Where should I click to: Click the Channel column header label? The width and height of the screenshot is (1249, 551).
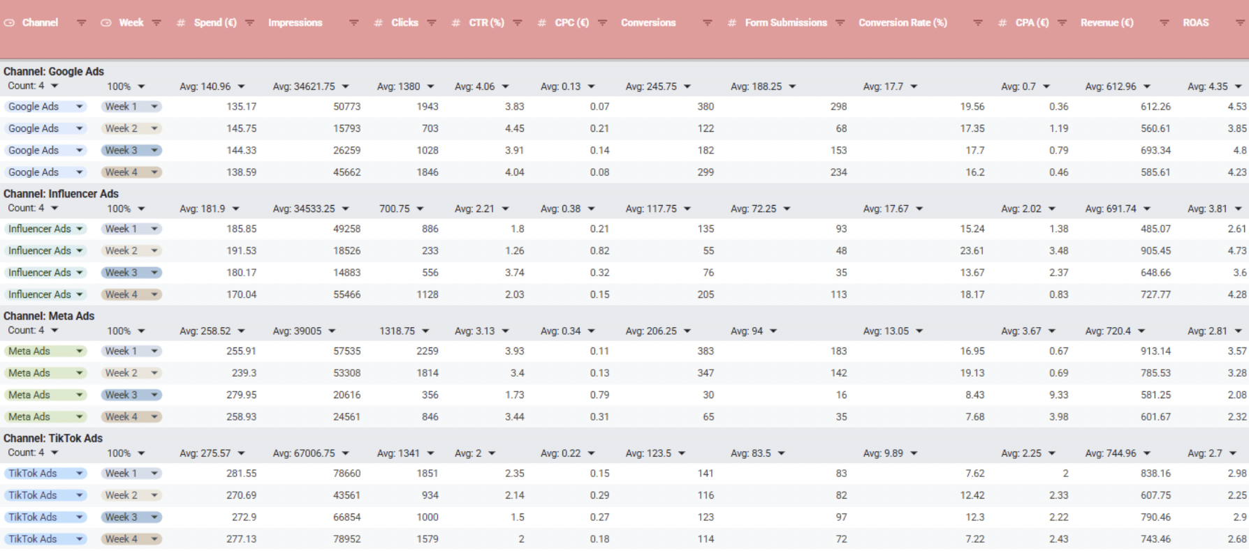(40, 23)
